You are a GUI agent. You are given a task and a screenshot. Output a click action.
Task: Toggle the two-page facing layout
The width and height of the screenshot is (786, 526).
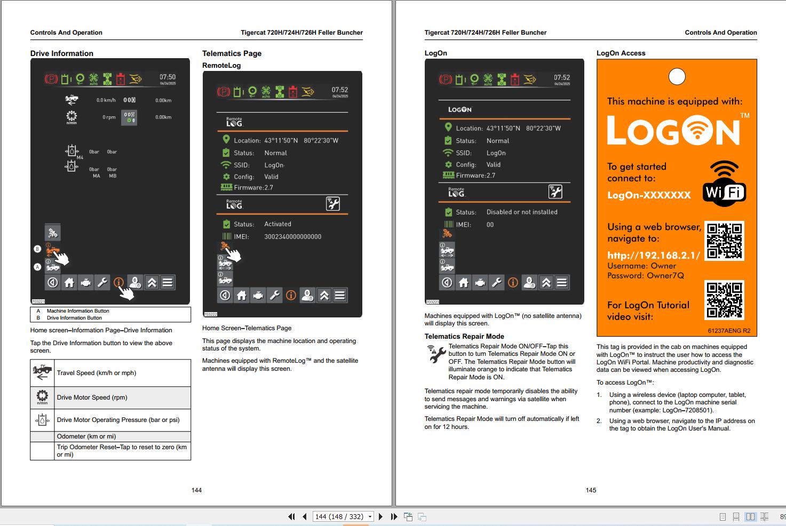750,516
